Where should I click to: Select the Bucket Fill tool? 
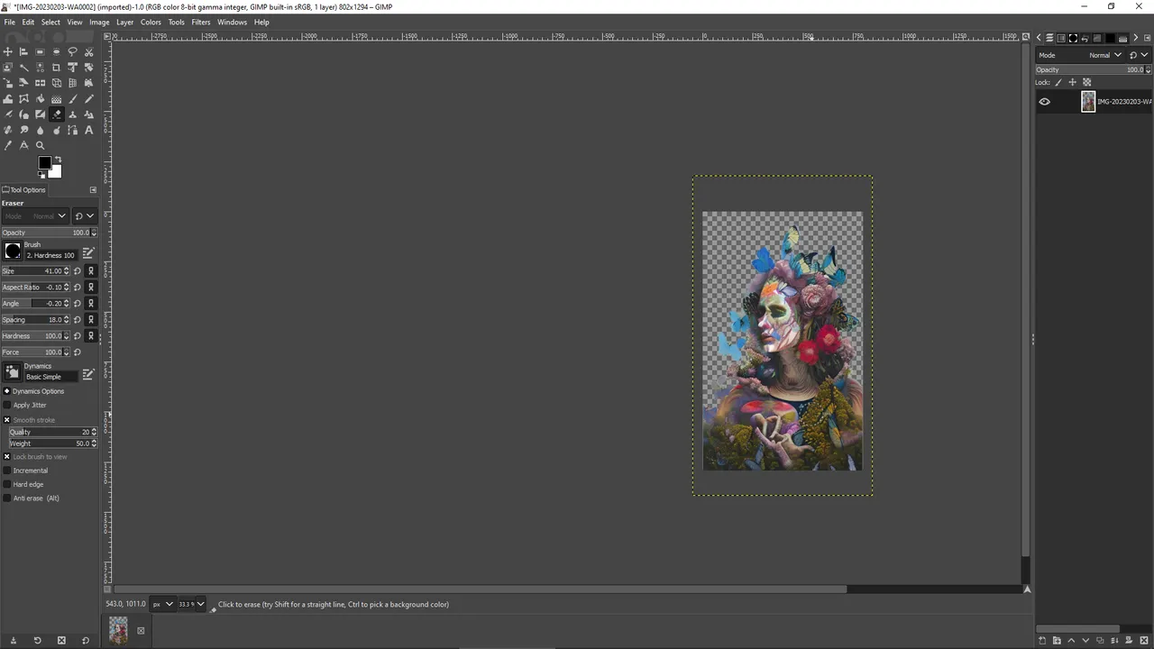point(40,99)
